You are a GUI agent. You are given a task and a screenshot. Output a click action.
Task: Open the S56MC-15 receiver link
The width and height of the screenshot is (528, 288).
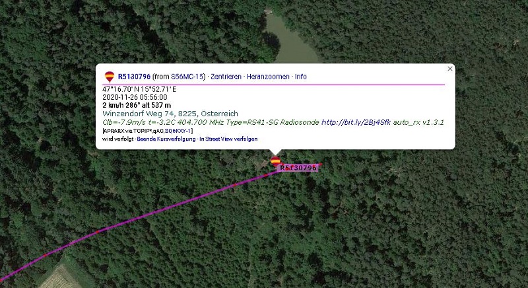coord(187,77)
